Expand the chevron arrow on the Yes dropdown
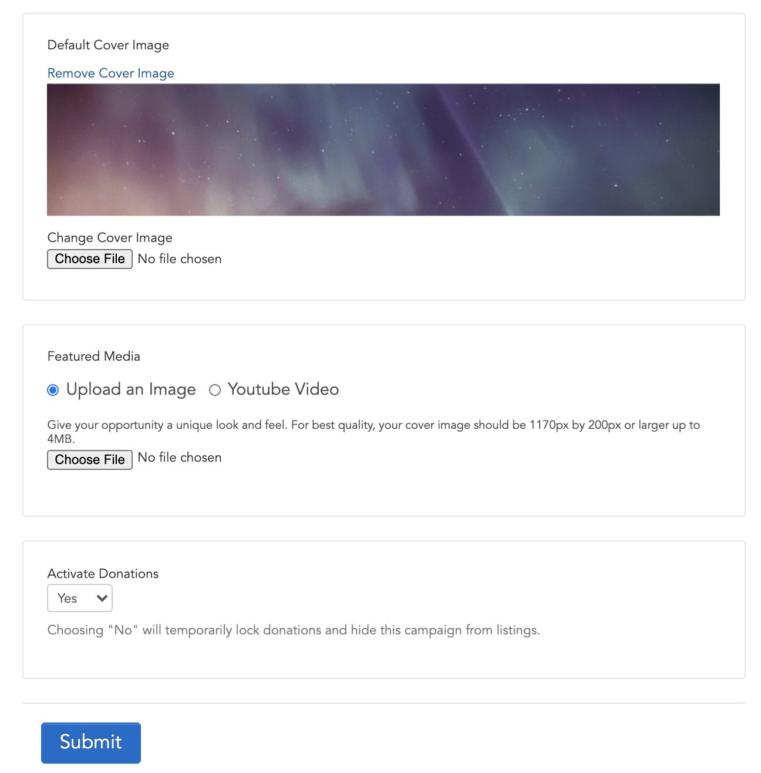761x773 pixels. tap(102, 599)
